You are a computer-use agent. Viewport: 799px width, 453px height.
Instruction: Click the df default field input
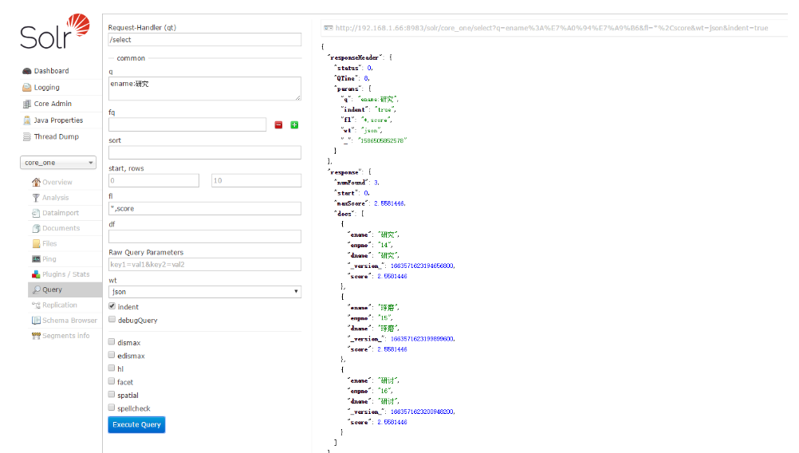click(x=205, y=236)
